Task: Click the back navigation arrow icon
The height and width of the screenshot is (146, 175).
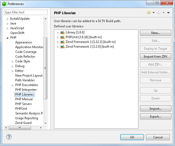Action: (x=149, y=13)
